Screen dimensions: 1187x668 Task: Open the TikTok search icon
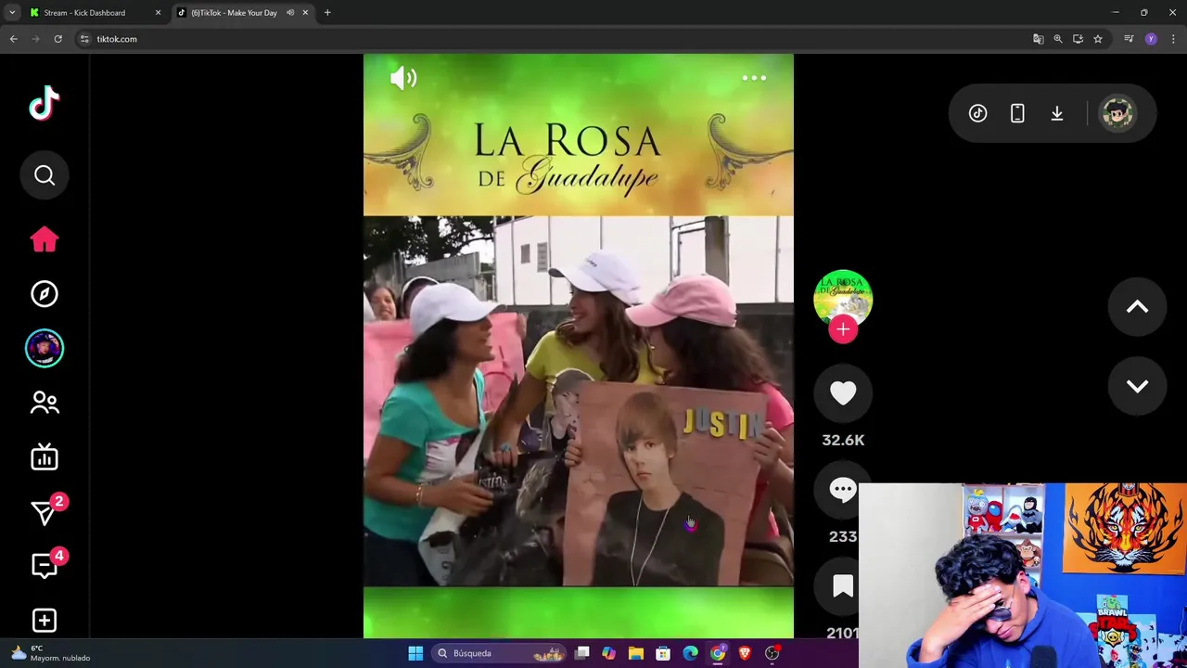[45, 175]
